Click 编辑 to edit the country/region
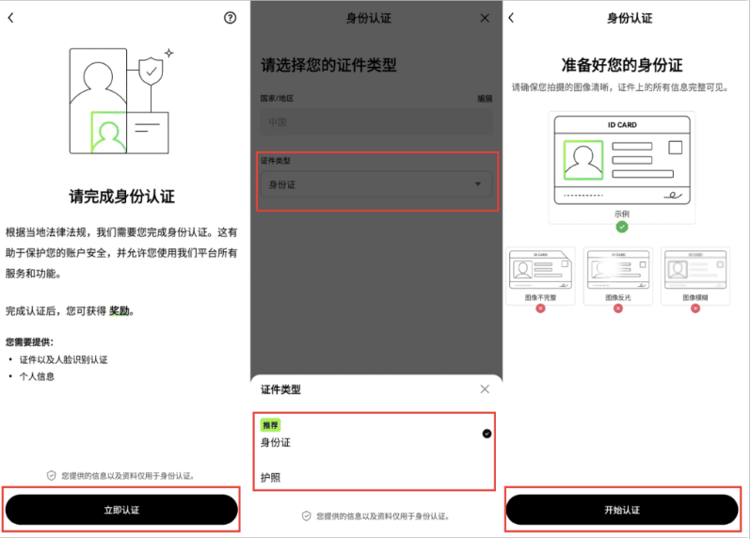 [x=484, y=98]
